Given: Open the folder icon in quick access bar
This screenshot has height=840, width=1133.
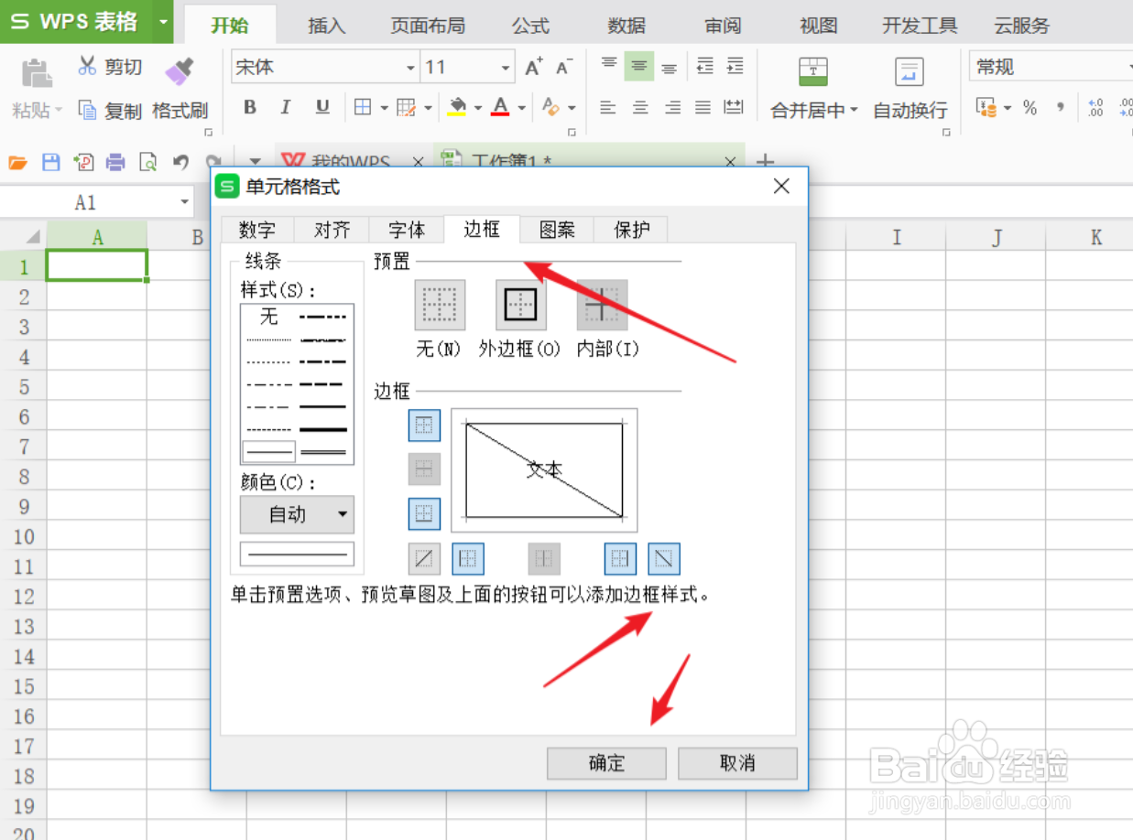Looking at the screenshot, I should 18,163.
